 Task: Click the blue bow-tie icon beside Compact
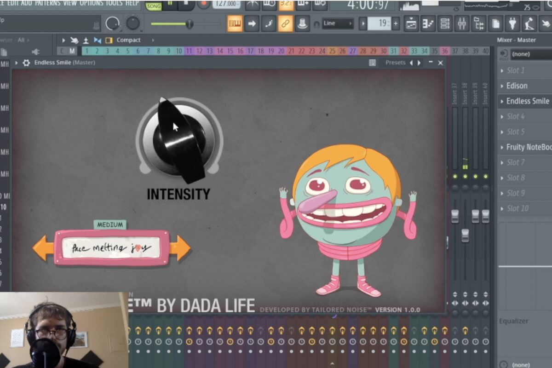tap(98, 40)
